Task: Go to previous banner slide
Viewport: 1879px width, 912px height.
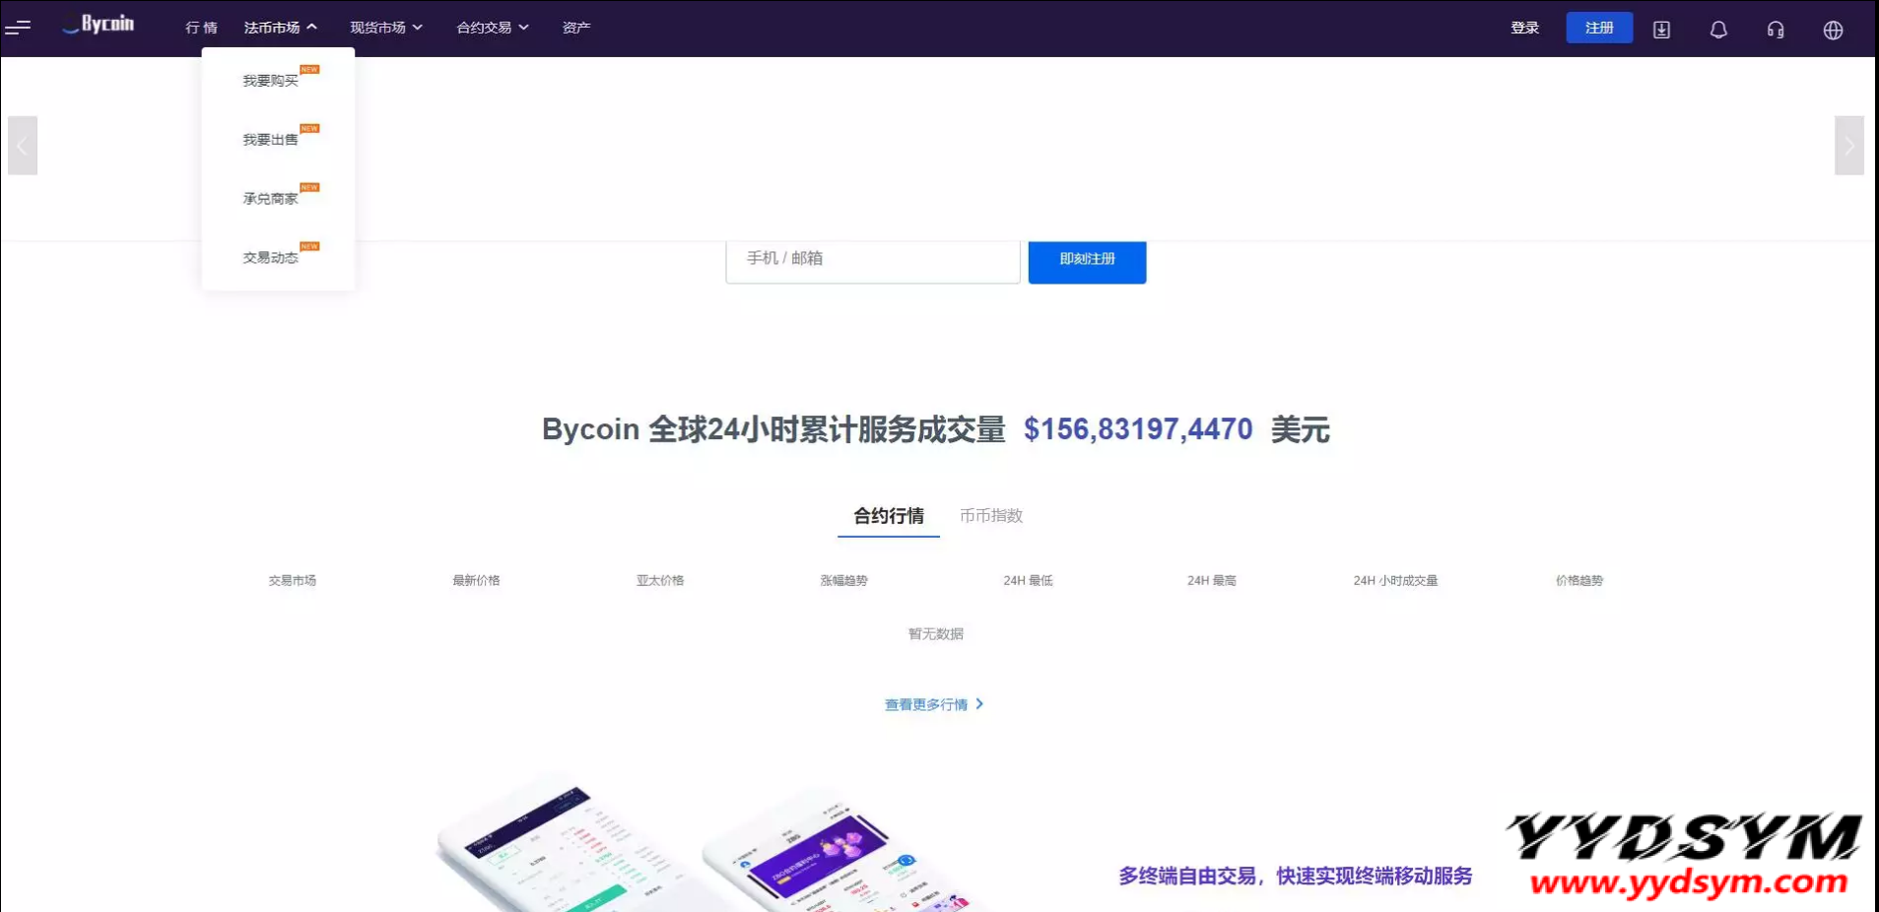Action: click(23, 146)
